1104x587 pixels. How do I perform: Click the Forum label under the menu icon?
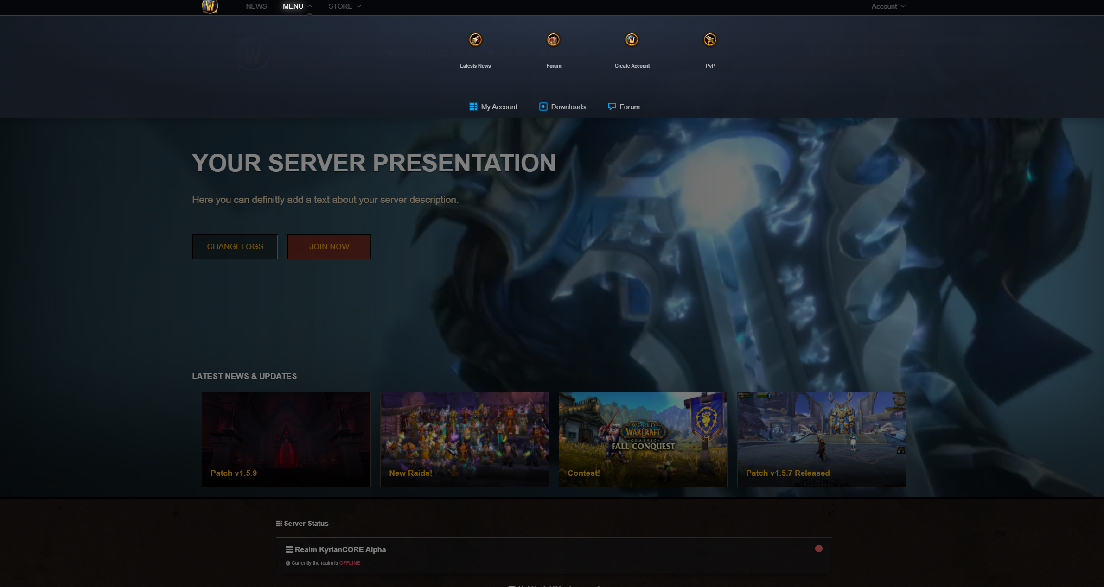554,66
